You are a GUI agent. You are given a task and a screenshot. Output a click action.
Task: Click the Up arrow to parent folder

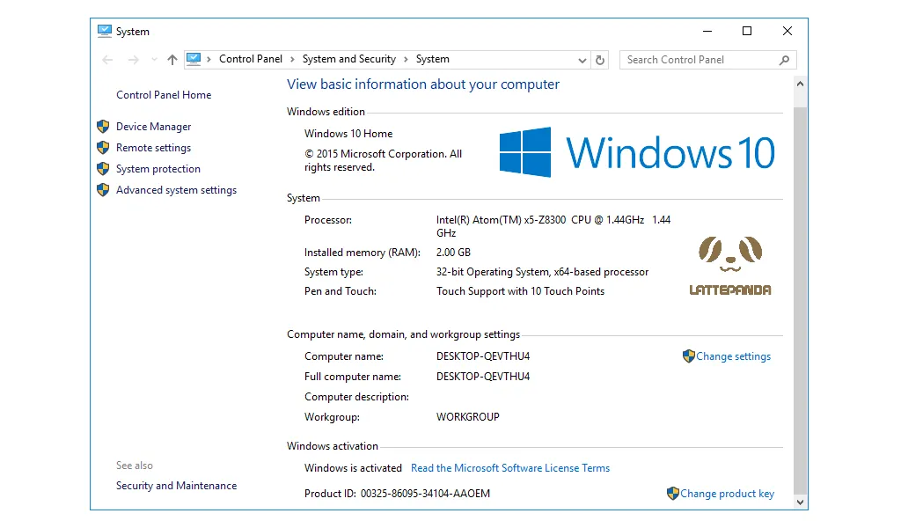click(172, 60)
